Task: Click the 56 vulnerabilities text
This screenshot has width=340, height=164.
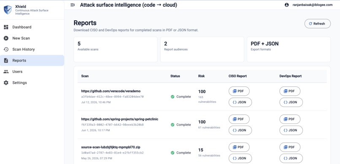Action: point(209,156)
